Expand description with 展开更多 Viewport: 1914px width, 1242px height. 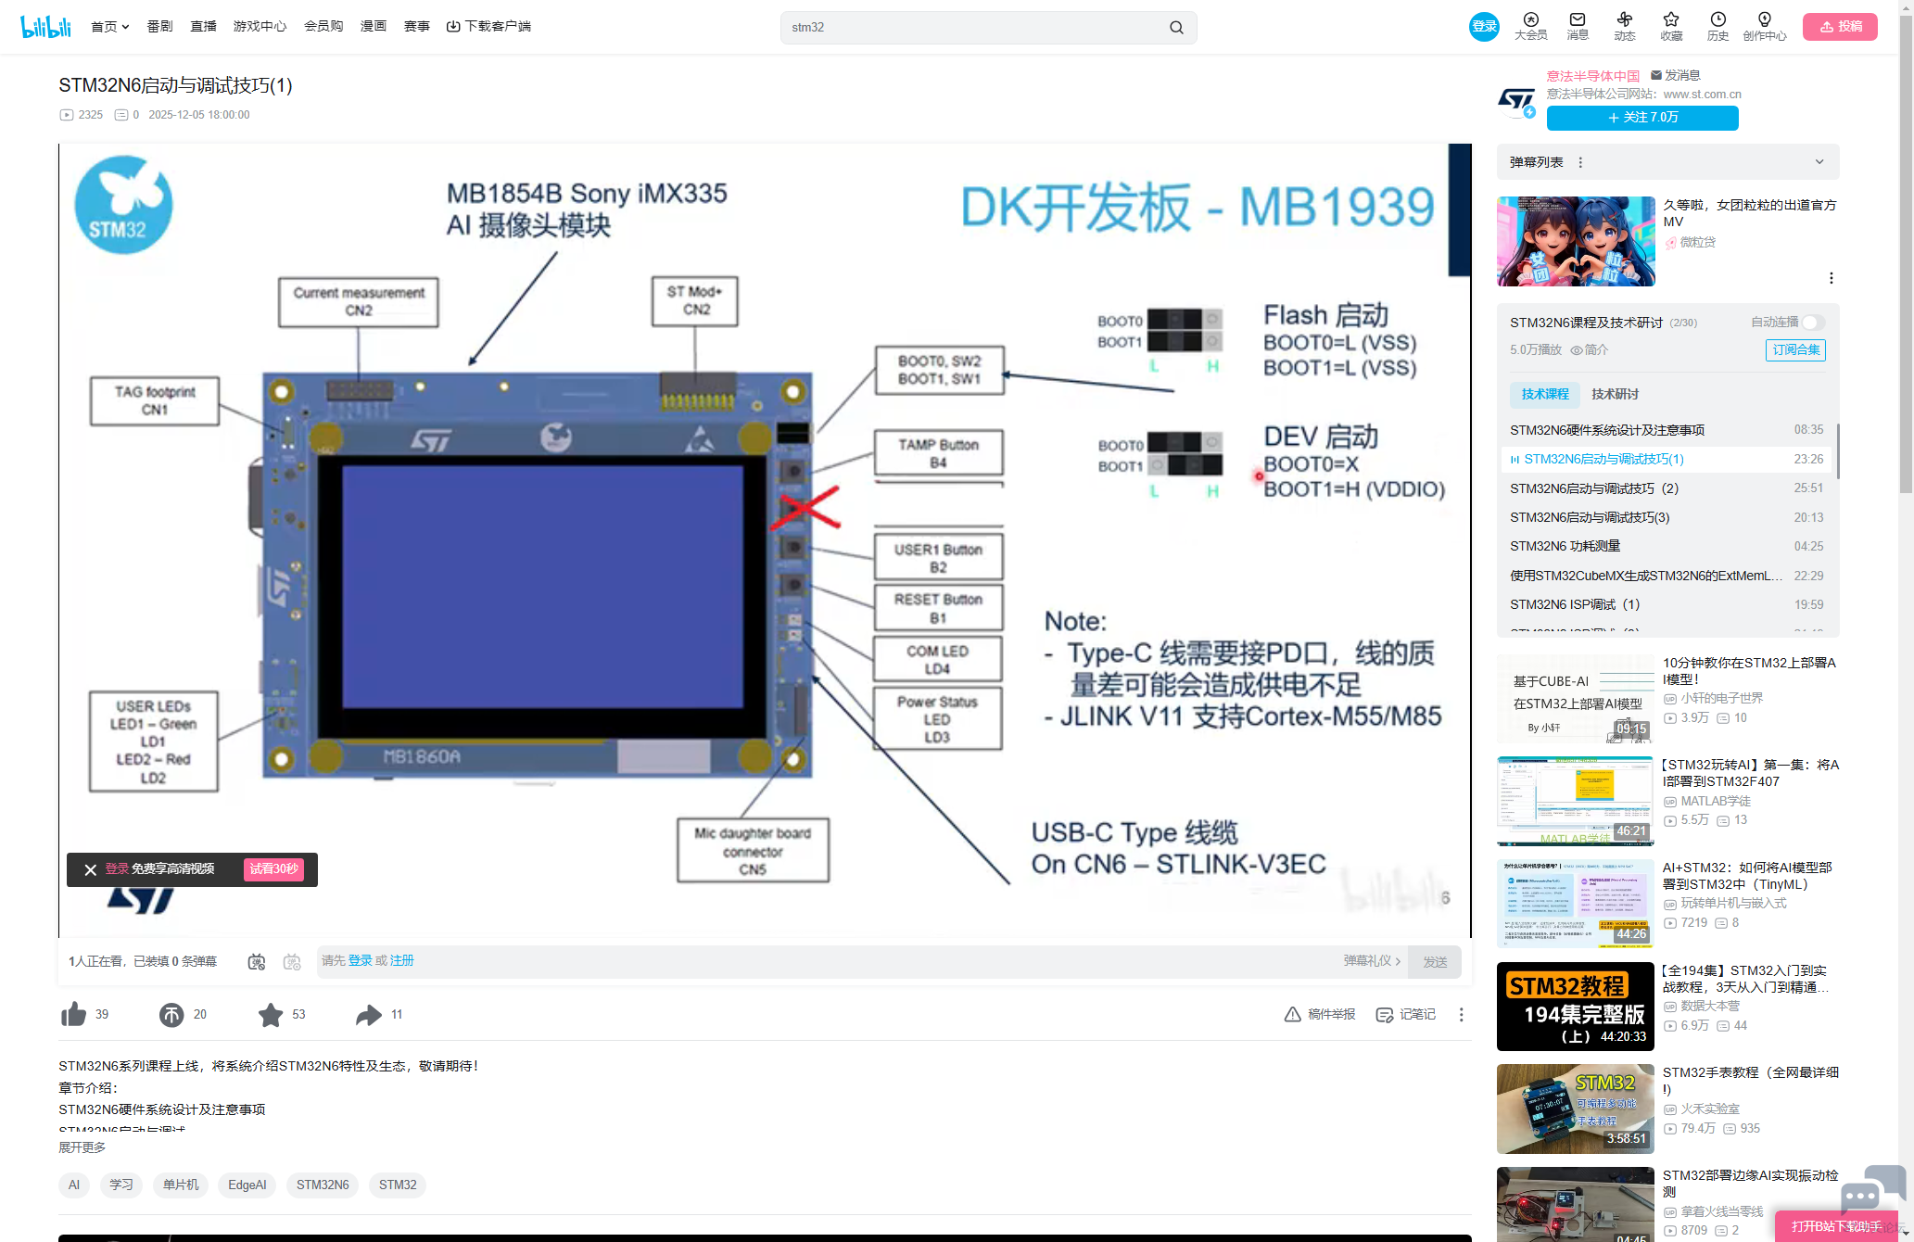(82, 1147)
